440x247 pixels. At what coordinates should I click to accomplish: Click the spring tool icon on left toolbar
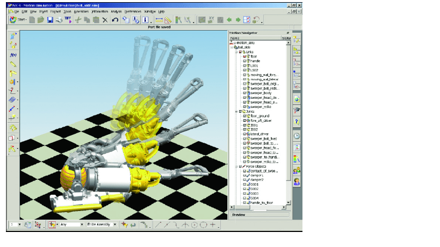[12, 100]
